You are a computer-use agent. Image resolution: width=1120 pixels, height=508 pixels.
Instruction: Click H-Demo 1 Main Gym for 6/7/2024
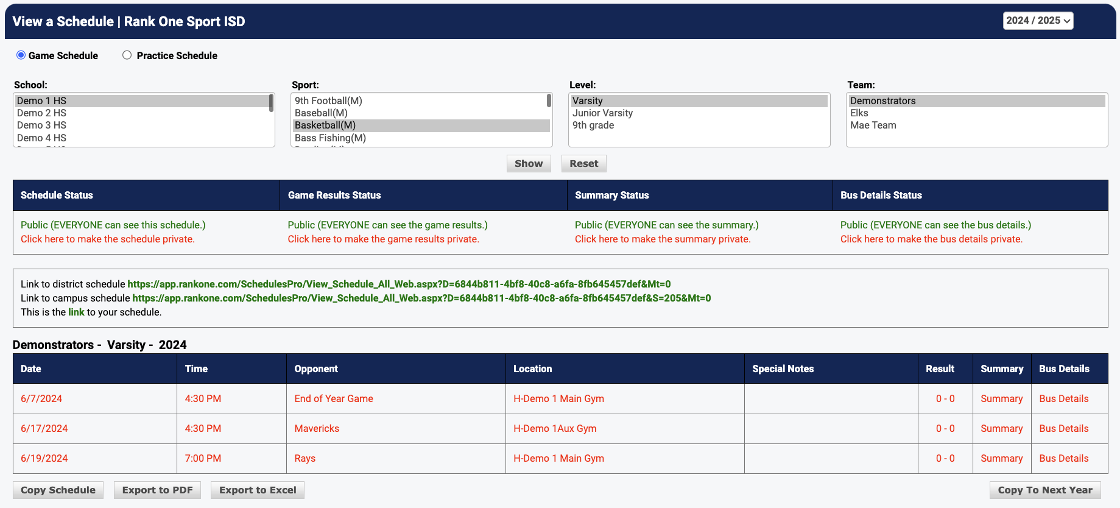558,398
